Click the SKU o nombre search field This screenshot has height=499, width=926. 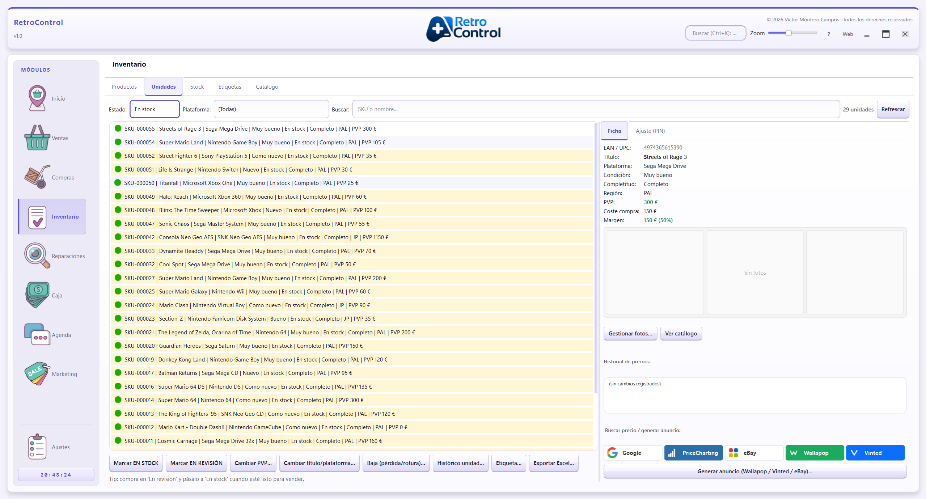(596, 109)
